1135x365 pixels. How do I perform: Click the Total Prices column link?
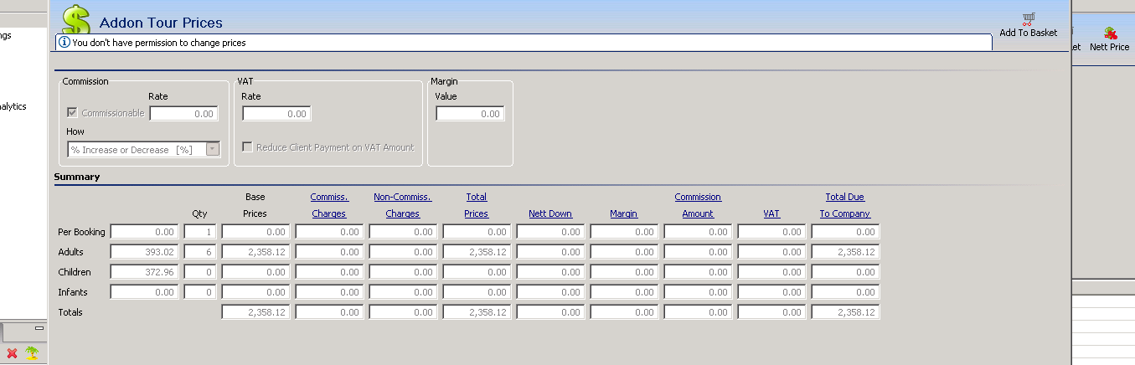(477, 205)
